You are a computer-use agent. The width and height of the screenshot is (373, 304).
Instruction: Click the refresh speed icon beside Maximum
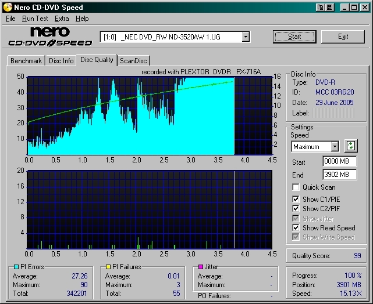351,146
